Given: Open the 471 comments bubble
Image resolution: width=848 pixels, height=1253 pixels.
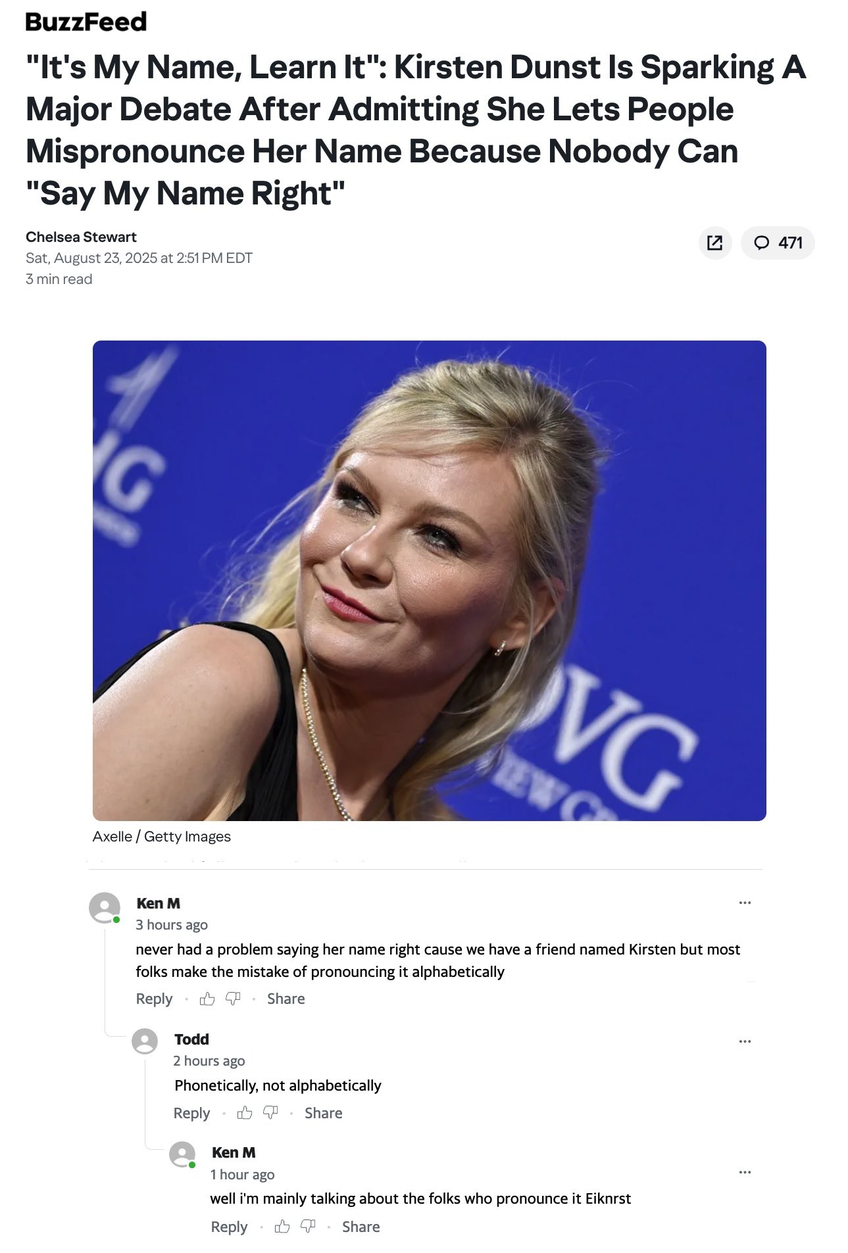Looking at the screenshot, I should coord(777,243).
